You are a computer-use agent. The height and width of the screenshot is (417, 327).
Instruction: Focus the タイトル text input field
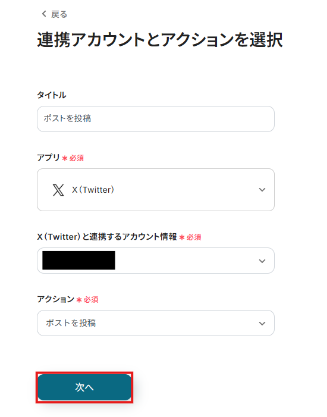click(156, 119)
